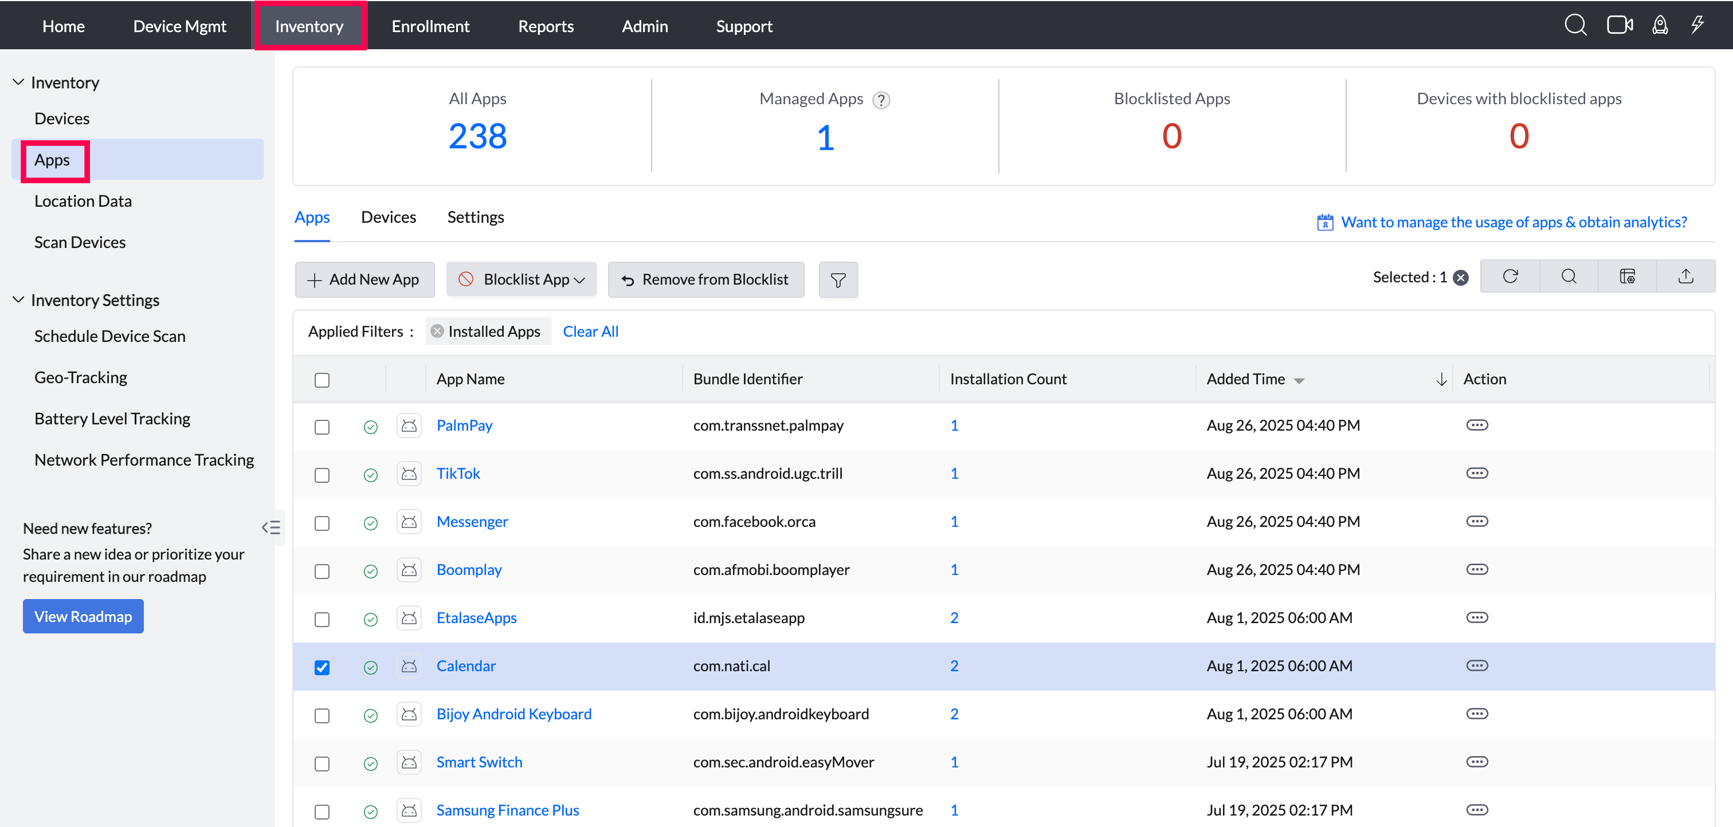Open the Blocklist App dropdown
This screenshot has height=827, width=1733.
[x=522, y=279]
